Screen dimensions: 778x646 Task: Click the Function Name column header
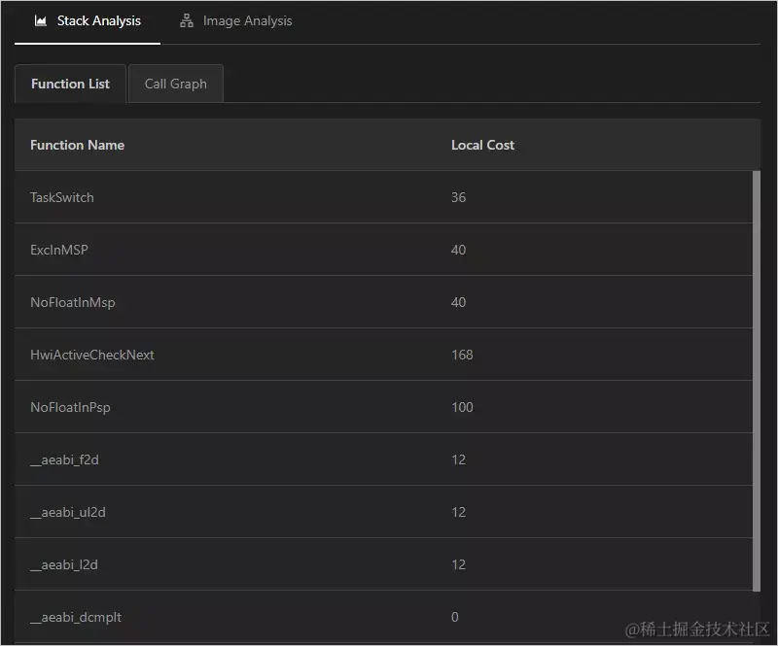click(78, 146)
